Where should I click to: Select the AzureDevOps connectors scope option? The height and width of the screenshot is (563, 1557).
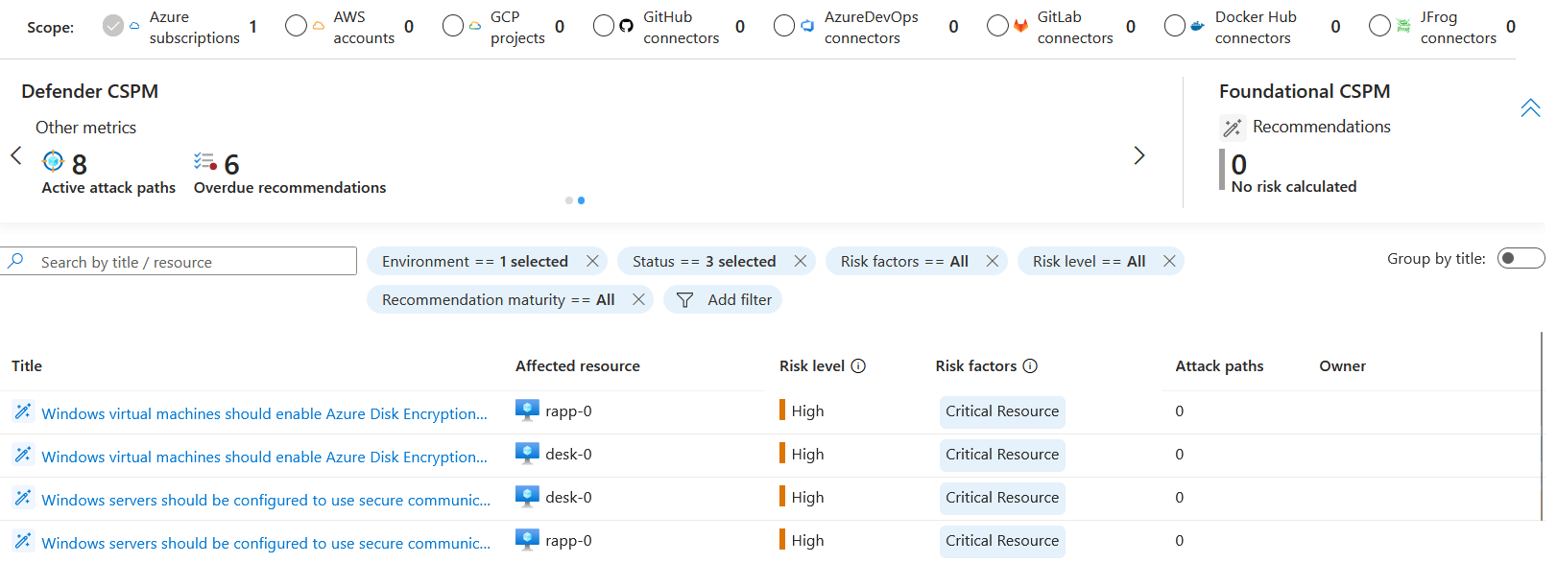784,26
